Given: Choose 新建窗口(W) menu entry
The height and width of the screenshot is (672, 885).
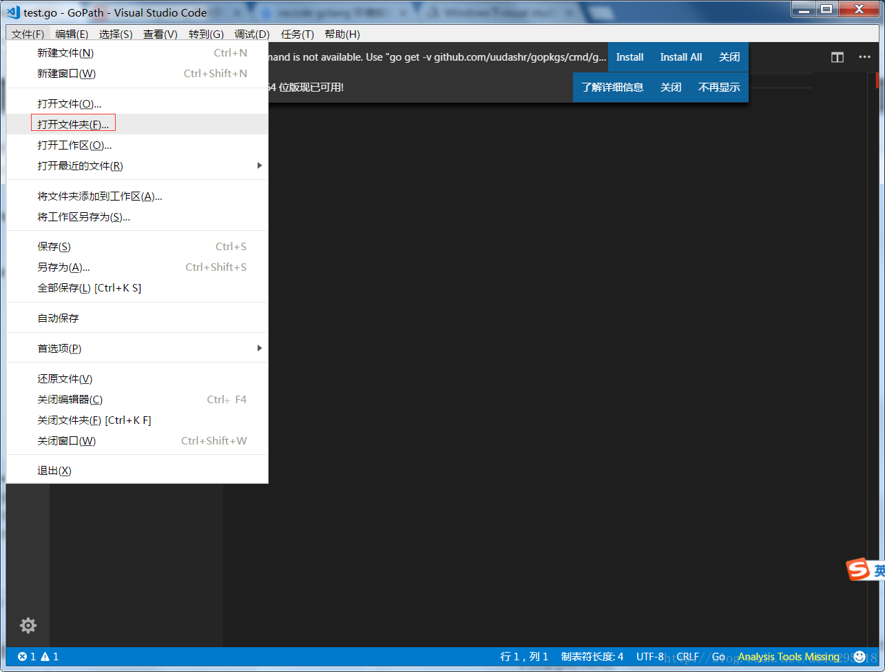Looking at the screenshot, I should [x=137, y=74].
